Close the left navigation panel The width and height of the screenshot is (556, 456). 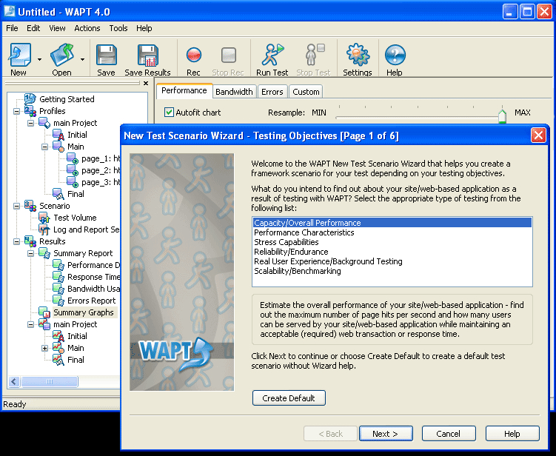(x=145, y=84)
